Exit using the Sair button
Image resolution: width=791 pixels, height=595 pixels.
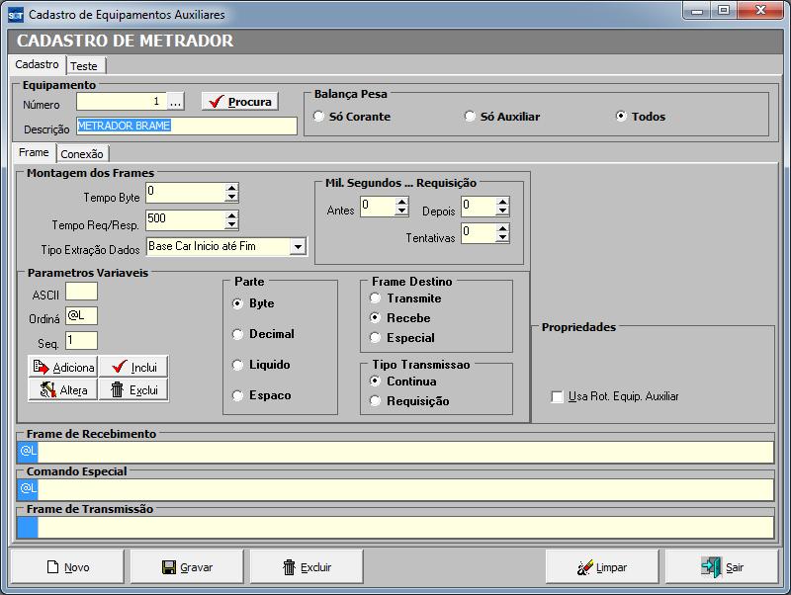coord(723,567)
